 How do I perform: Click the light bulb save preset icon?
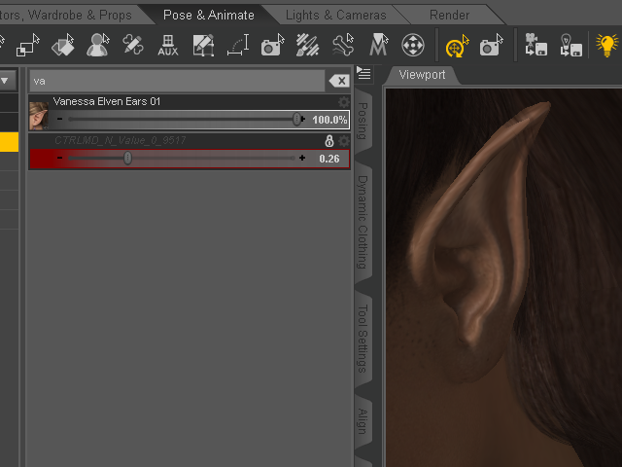(570, 45)
